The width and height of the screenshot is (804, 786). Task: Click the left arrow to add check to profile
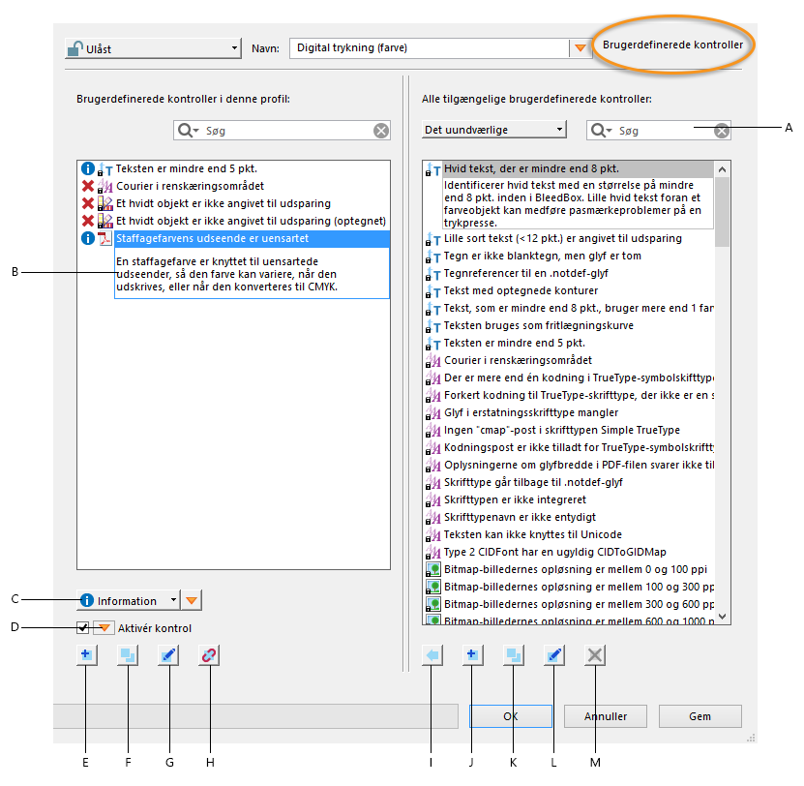tap(432, 654)
